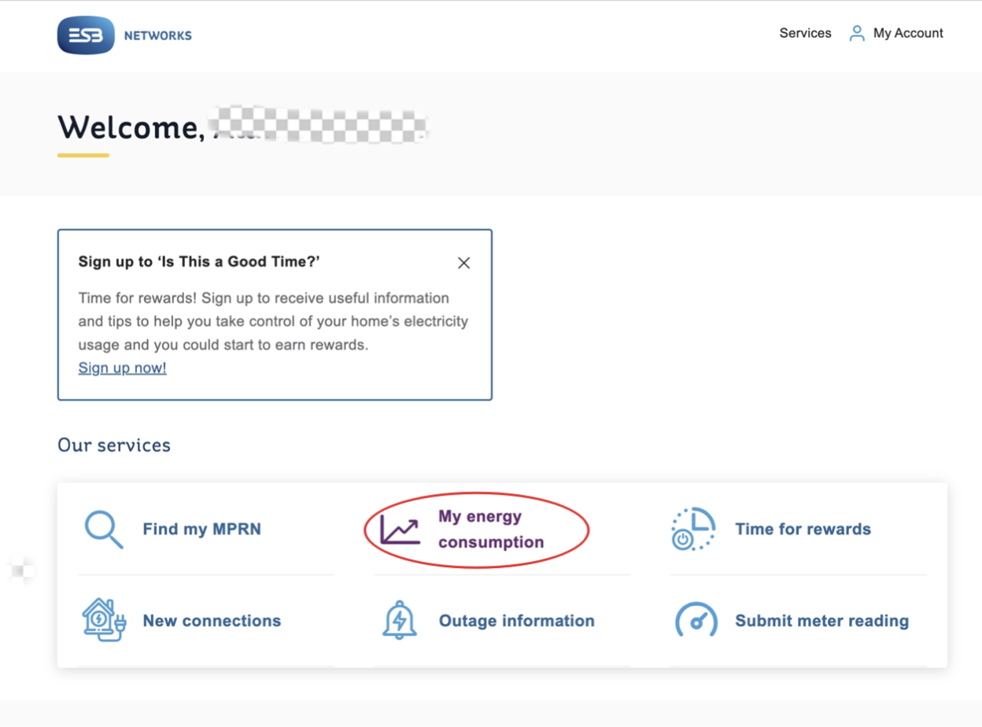
Task: Click the meter reading gauge icon
Action: (696, 621)
